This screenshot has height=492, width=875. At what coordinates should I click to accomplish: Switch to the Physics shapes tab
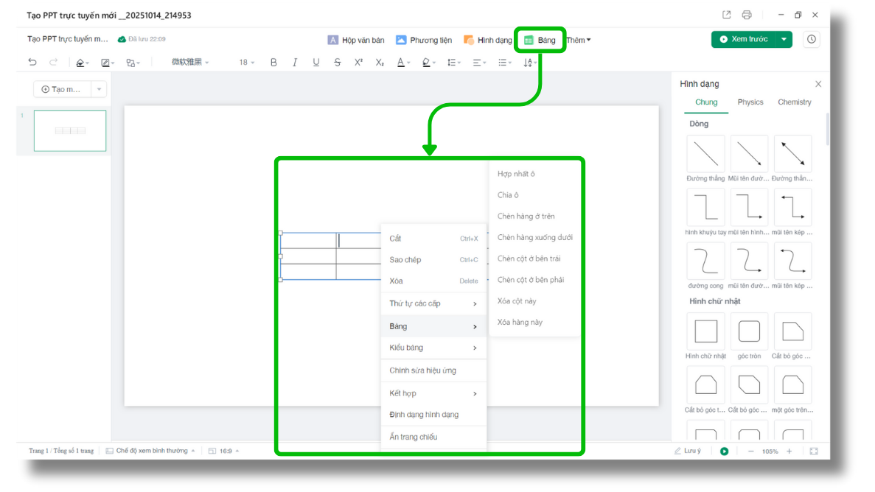click(750, 102)
